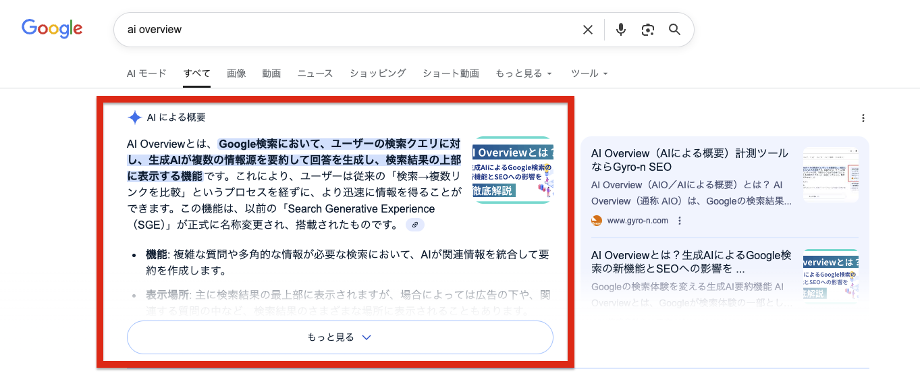
Task: Click the blue AI sparkle icon
Action: coord(134,117)
